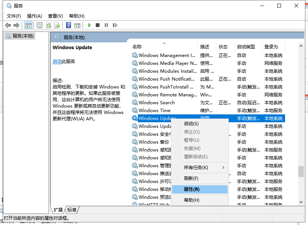Expand 所有任务(K) submenu

click(200, 168)
